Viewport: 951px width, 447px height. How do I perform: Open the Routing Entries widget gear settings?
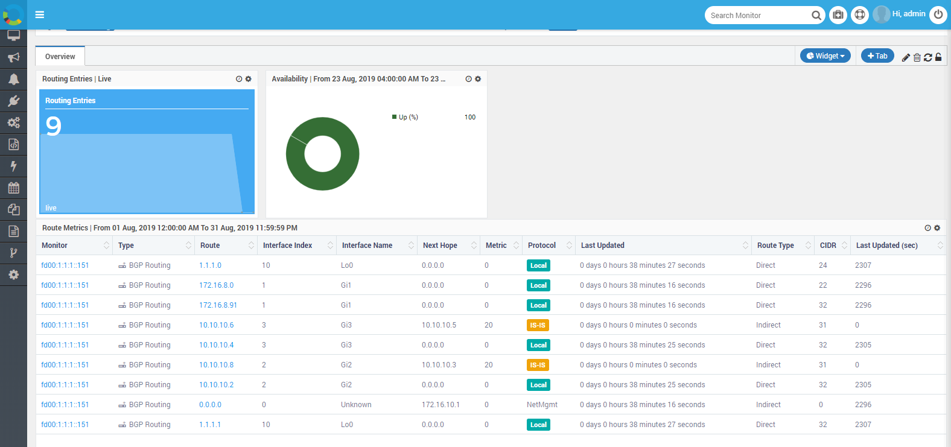click(x=248, y=79)
